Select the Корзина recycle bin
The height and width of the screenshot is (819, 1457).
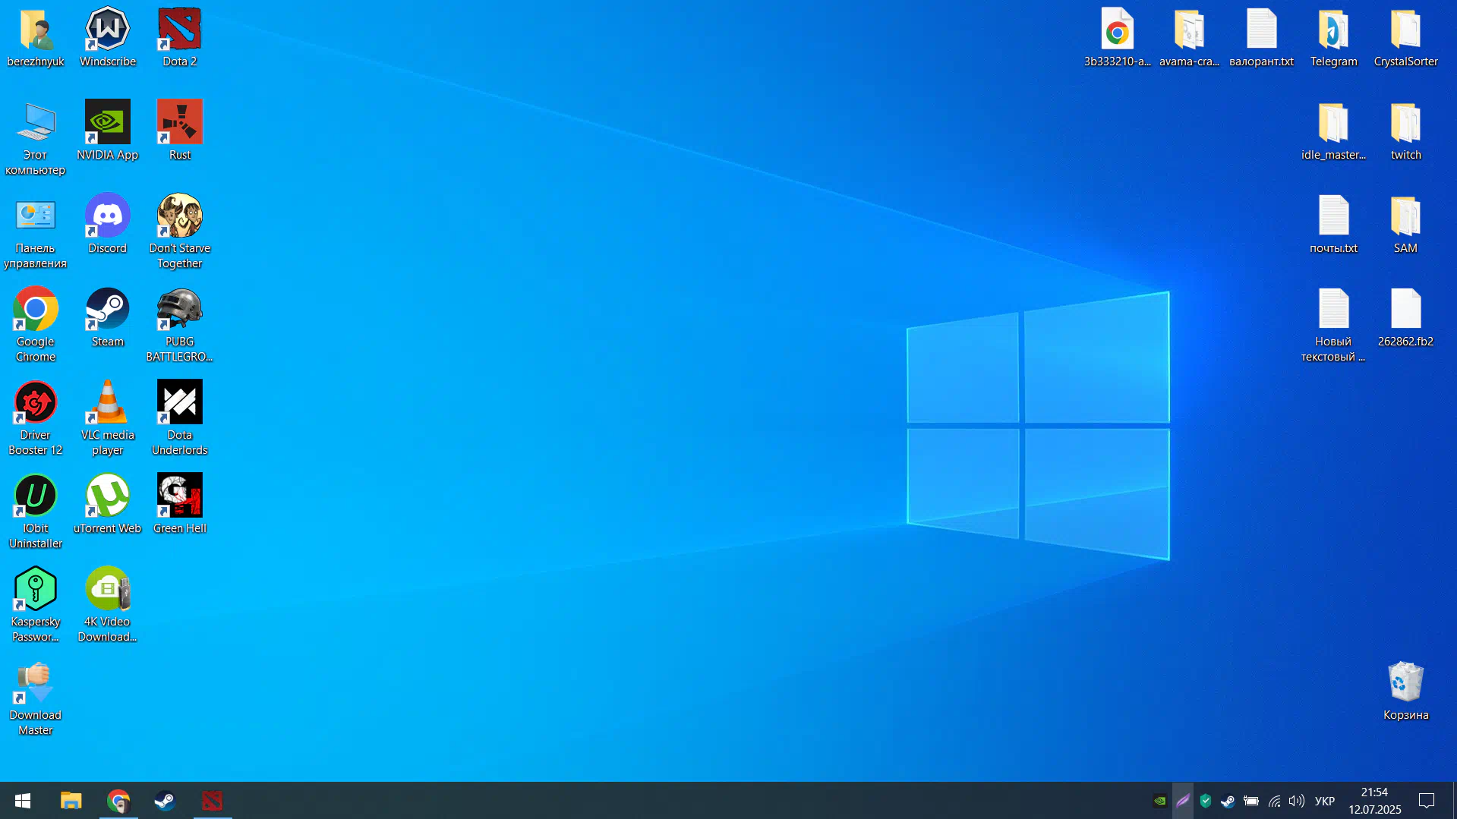point(1405,691)
